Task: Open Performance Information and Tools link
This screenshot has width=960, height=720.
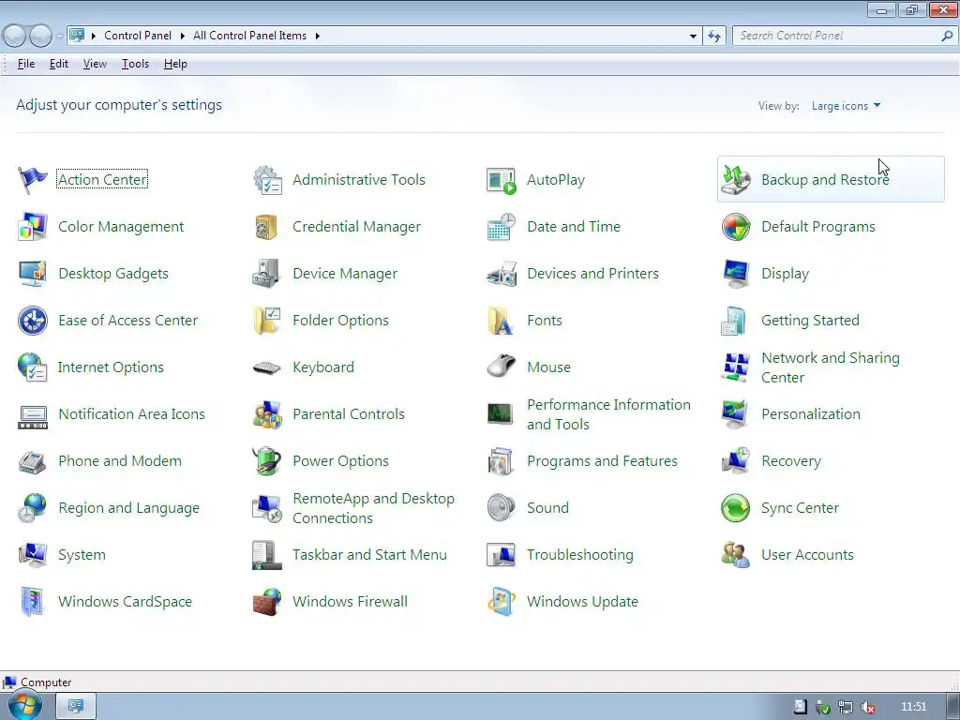Action: 608,414
